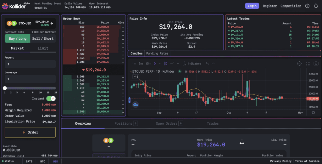Click the Amount input field
This screenshot has width=322, height=164.
point(30,64)
